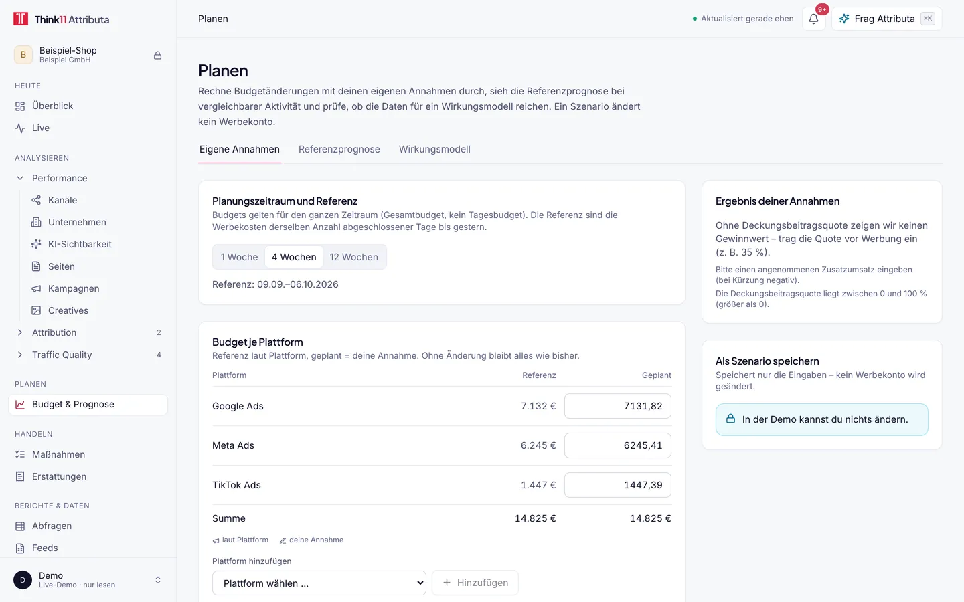Click the Feeds file icon
Viewport: 964px width, 602px height.
20,548
